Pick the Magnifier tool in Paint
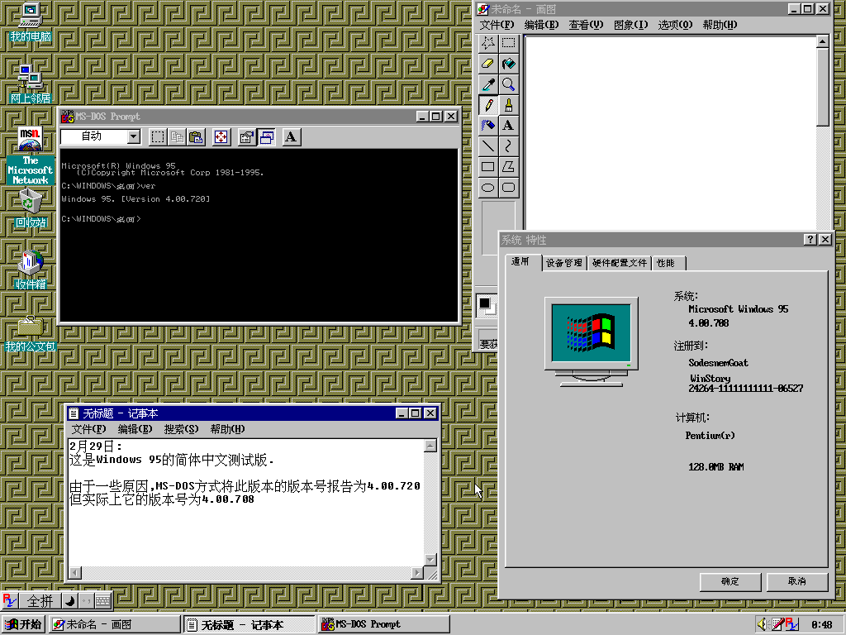 508,84
